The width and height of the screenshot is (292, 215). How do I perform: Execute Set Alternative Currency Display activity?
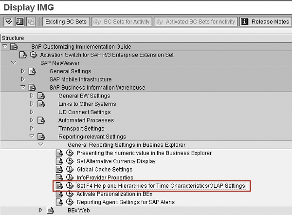click(x=70, y=161)
